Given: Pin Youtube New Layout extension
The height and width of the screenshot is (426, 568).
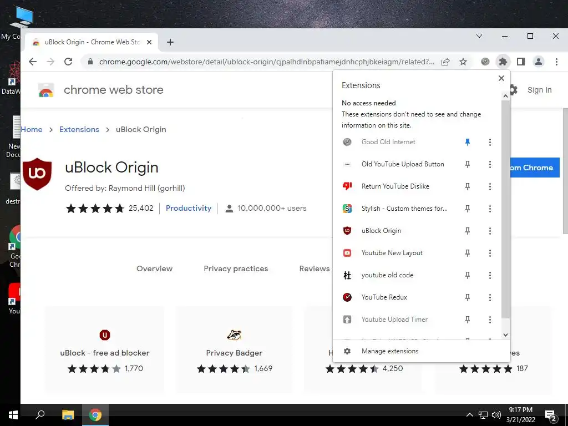Looking at the screenshot, I should pyautogui.click(x=467, y=253).
